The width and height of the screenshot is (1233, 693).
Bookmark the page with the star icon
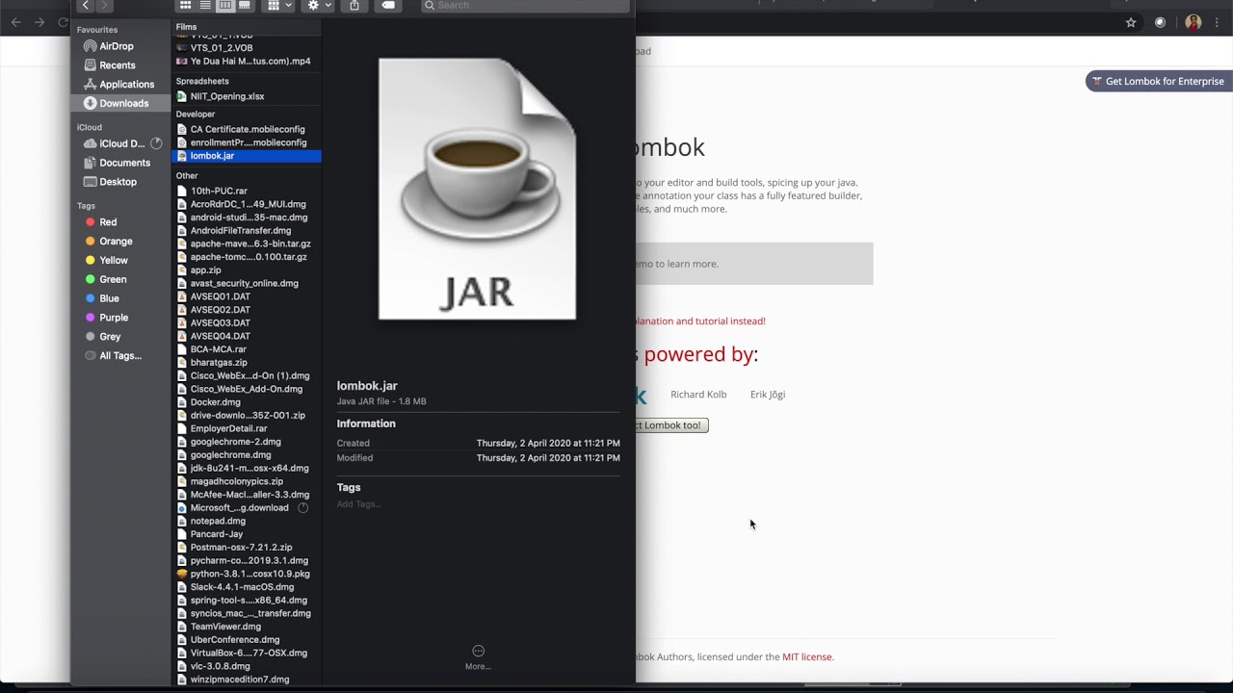click(1131, 23)
